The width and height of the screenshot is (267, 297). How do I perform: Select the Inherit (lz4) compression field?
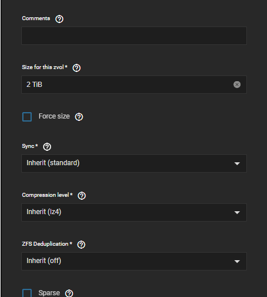[134, 212]
